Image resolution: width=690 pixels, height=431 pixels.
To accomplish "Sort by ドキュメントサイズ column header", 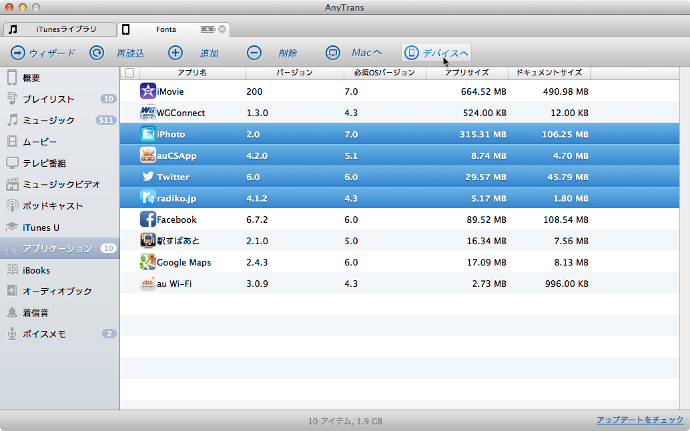I will pos(549,73).
